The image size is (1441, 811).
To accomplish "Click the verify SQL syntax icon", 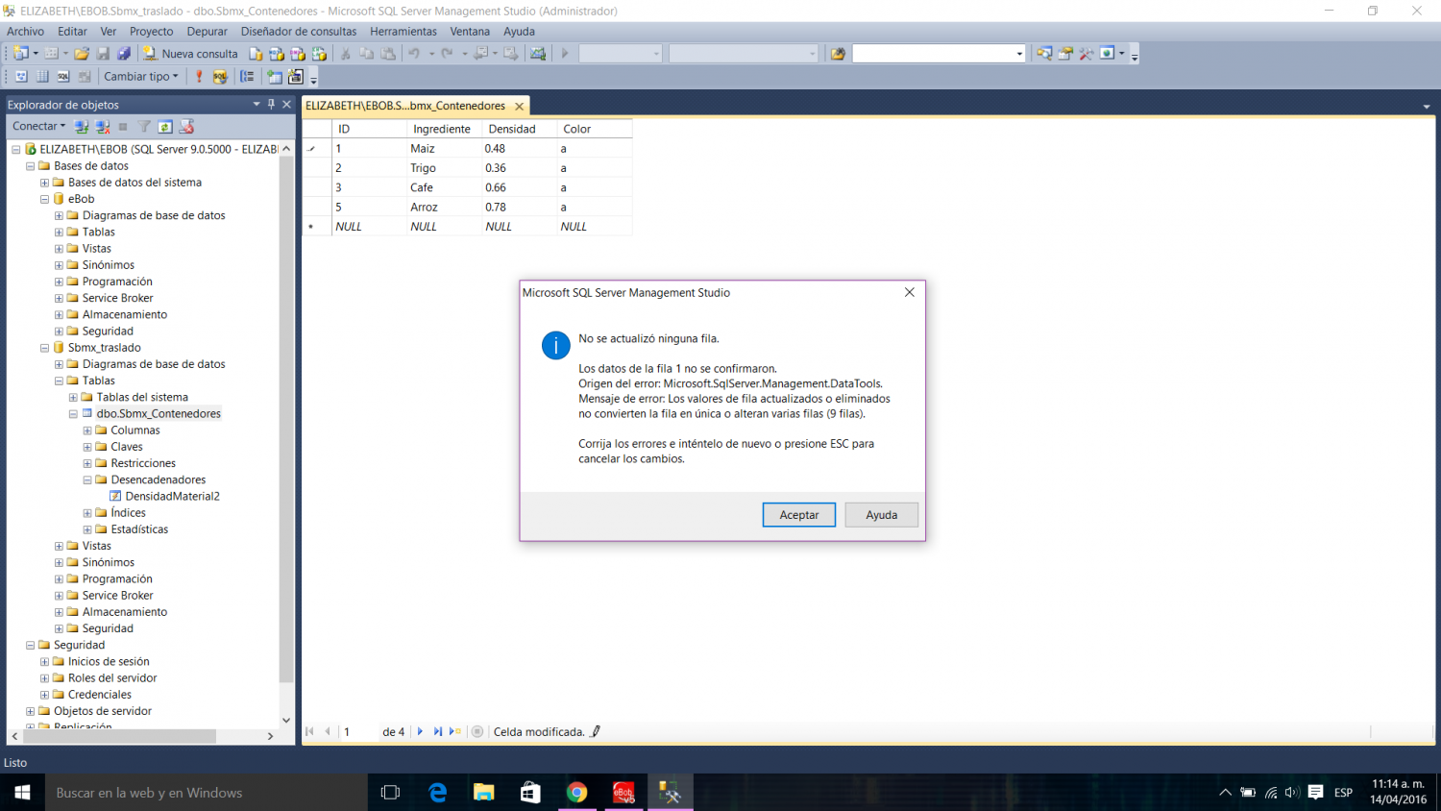I will point(220,77).
